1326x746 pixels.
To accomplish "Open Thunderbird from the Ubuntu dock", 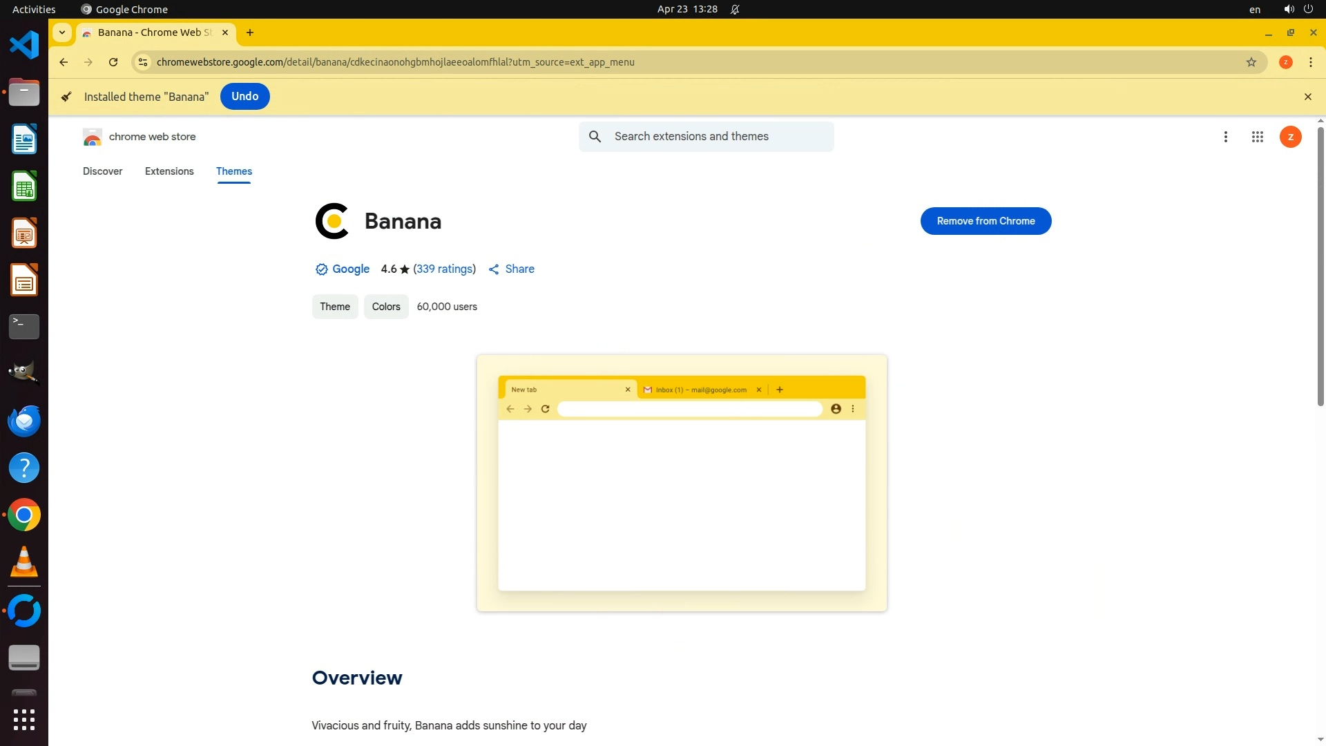I will point(24,421).
